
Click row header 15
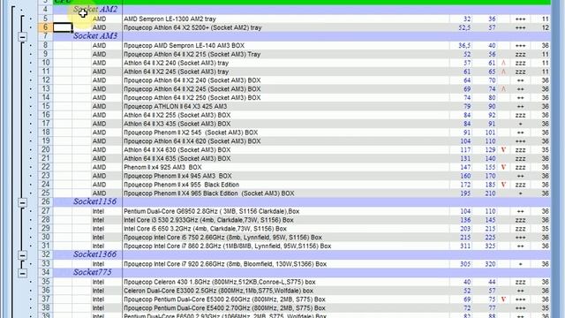pos(45,106)
